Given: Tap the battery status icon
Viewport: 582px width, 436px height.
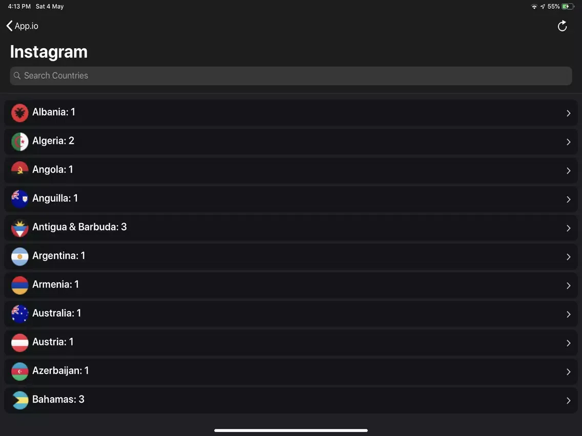Looking at the screenshot, I should [568, 7].
